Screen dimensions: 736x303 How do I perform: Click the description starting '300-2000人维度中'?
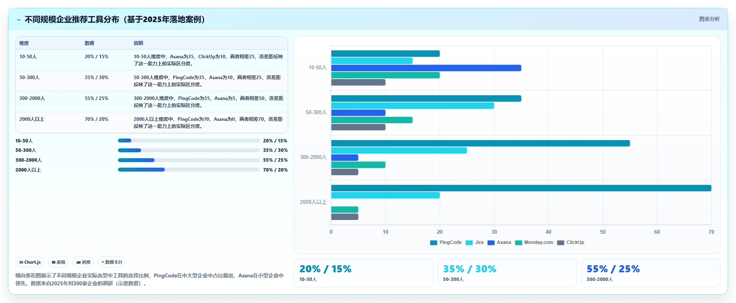coord(208,102)
